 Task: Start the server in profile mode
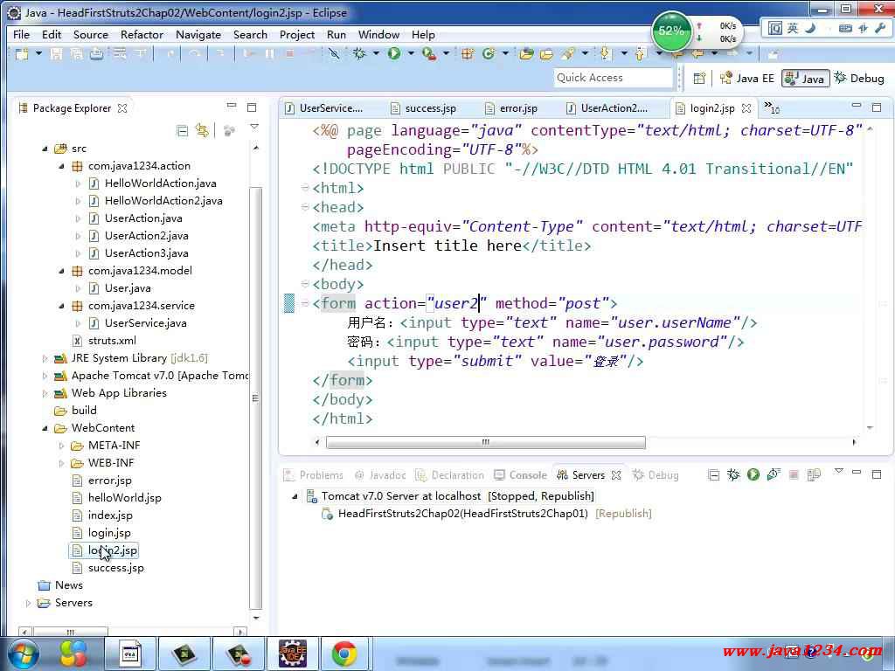click(x=774, y=474)
